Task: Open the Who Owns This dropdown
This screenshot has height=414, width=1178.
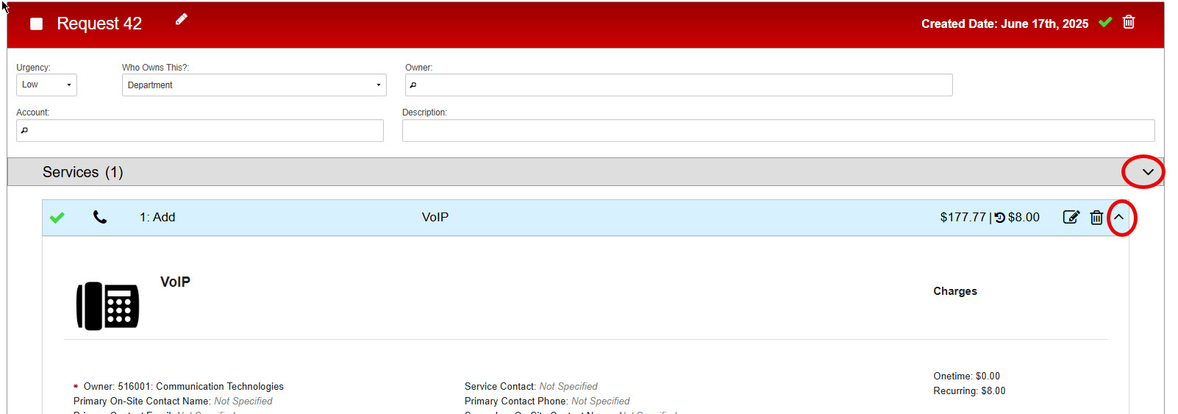Action: tap(254, 85)
